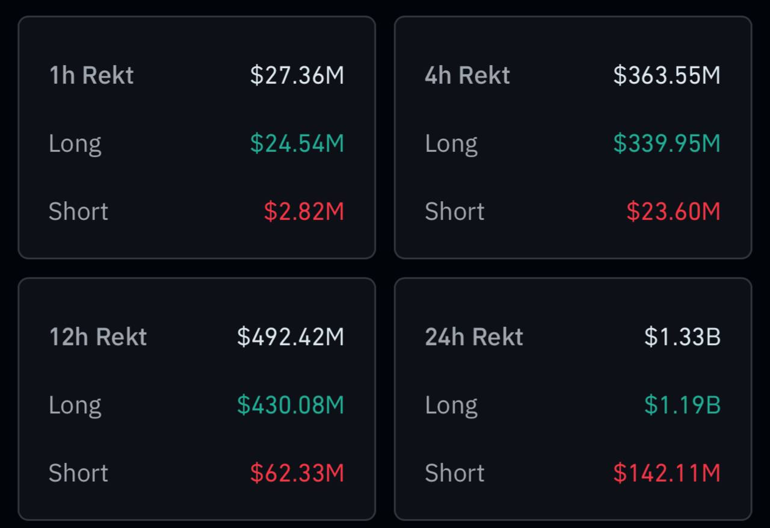Screen dimensions: 770x528
Task: Click the $1.33B 24h total value
Action: pyautogui.click(x=682, y=337)
